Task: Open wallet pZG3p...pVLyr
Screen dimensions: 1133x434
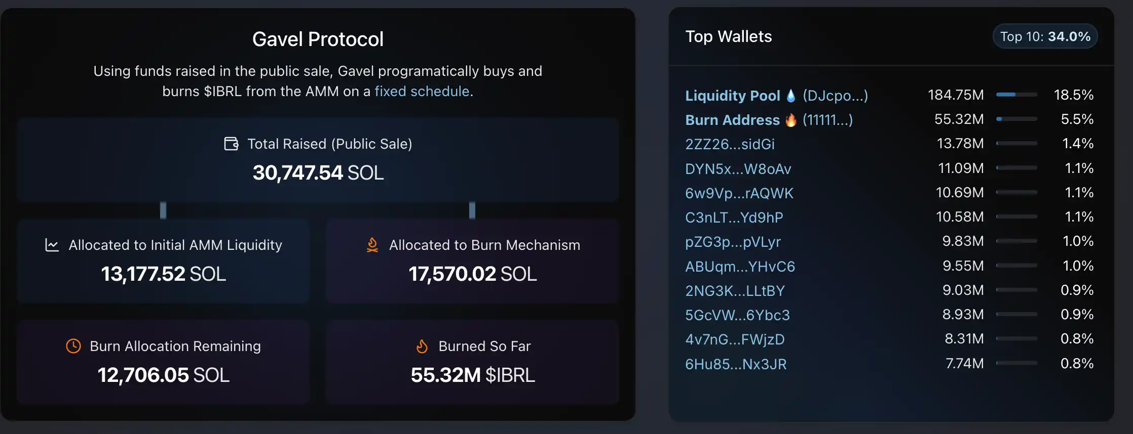Action: pyautogui.click(x=733, y=242)
